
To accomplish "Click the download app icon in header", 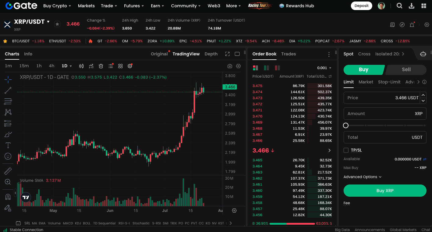I will [412, 6].
